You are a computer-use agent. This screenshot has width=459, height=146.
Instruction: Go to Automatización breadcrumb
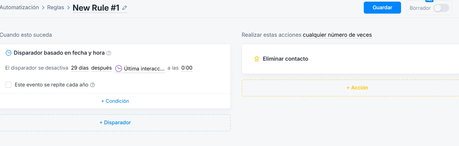19,7
